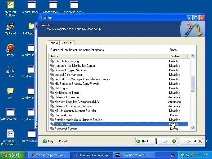Image resolution: width=212 pixels, height=159 pixels.
Task: Click gear icon beside Print Spooler
Action: point(52,124)
